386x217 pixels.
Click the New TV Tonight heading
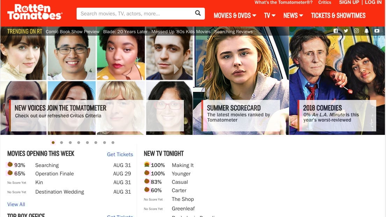(164, 153)
